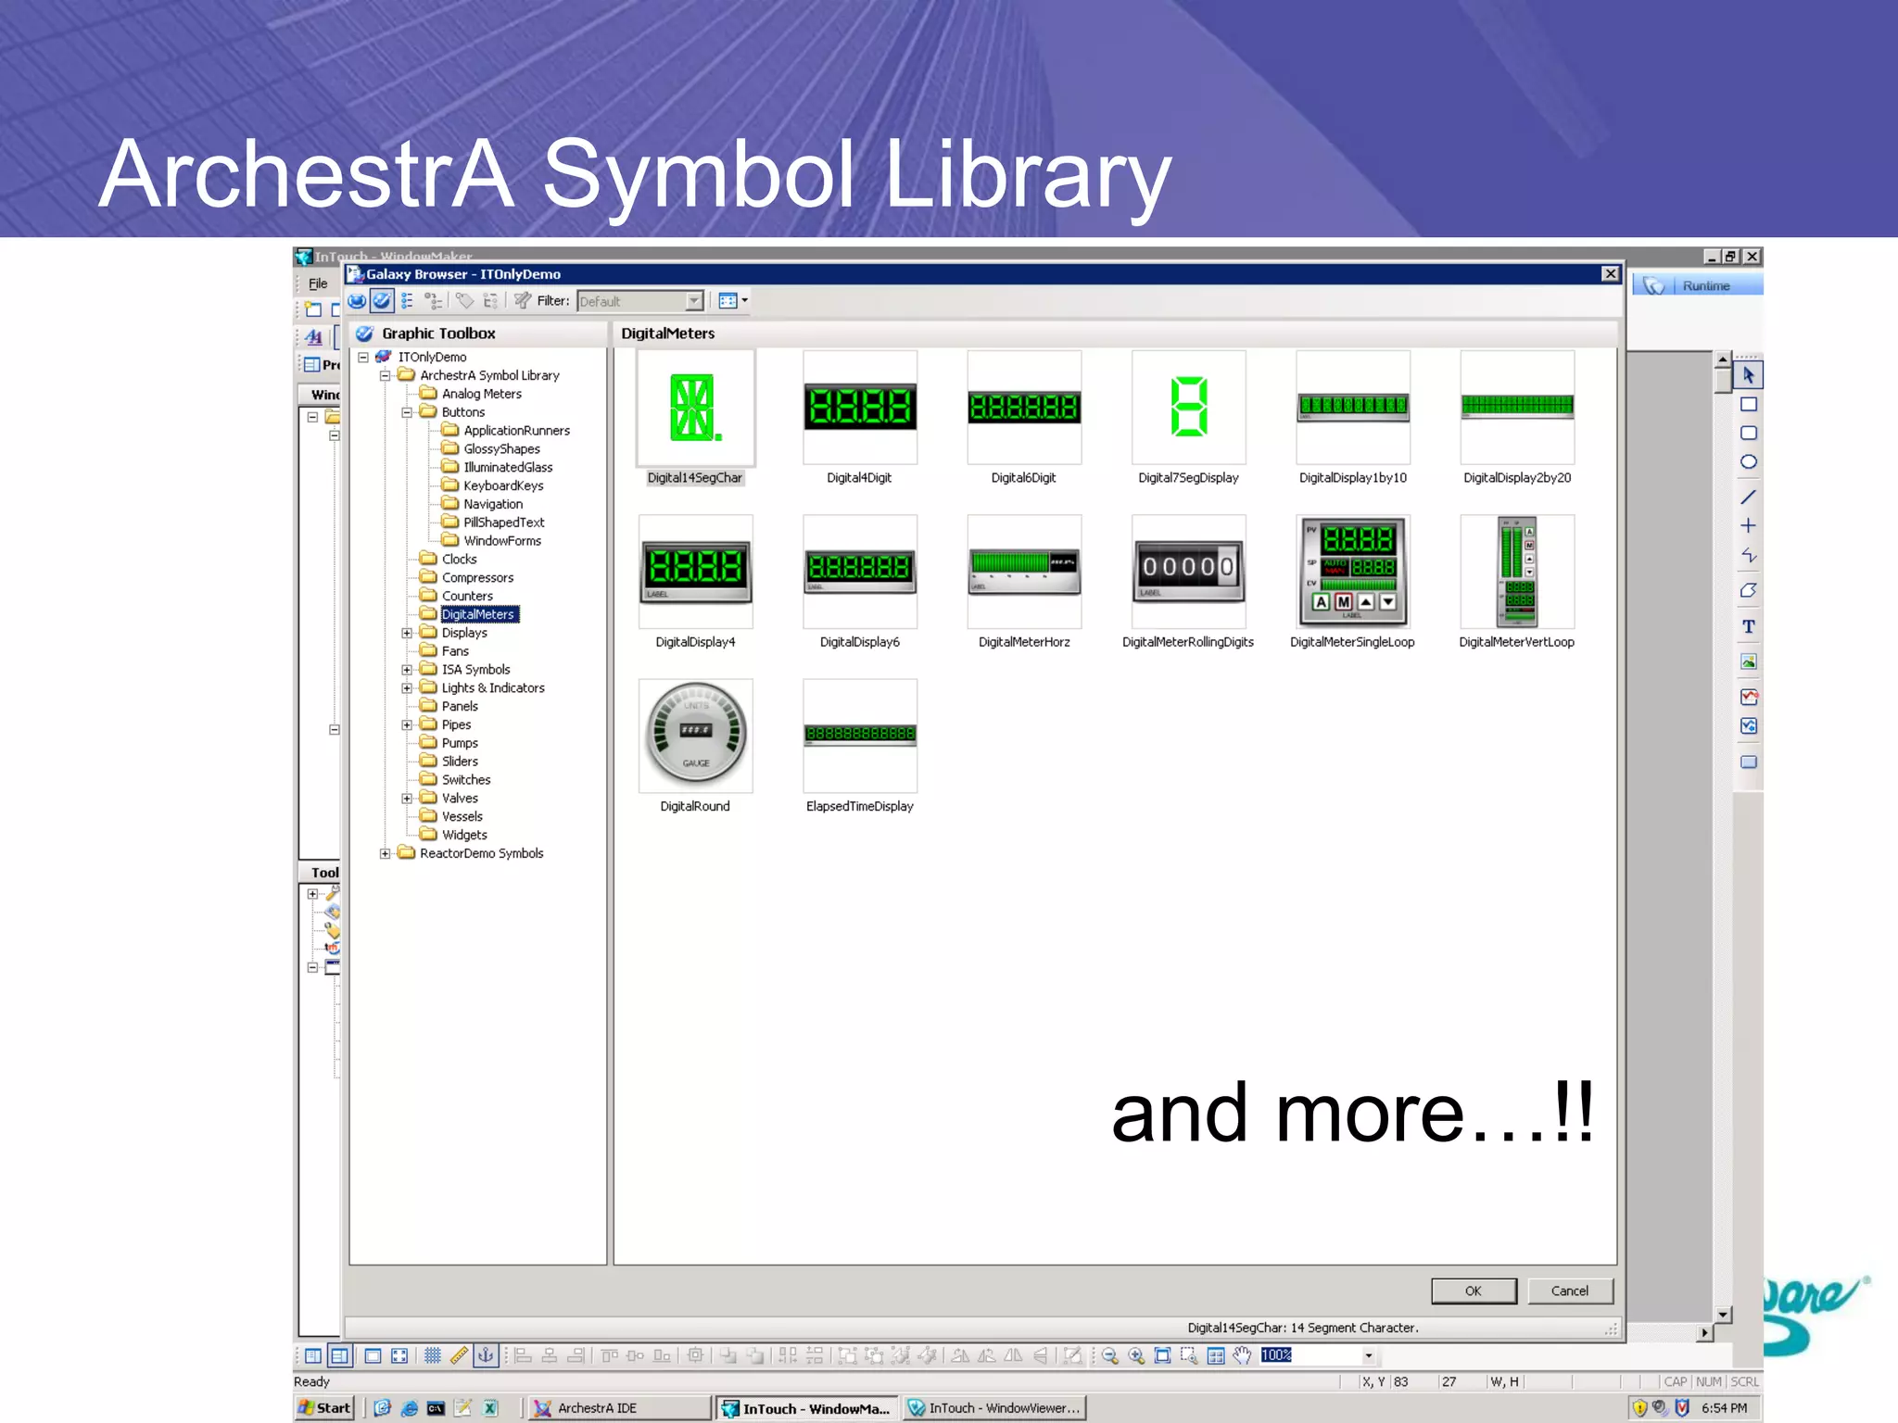Select the GlossyShapes folder
The image size is (1898, 1423).
point(501,448)
